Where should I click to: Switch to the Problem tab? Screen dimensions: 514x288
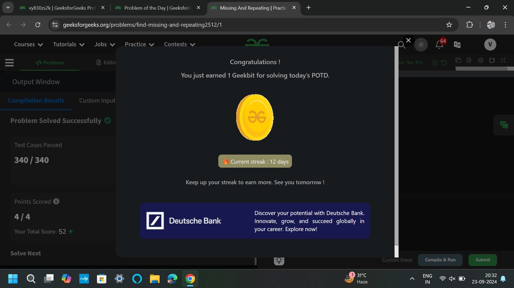click(x=50, y=62)
